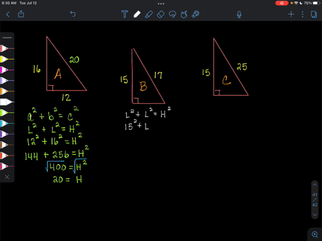Select the Pen tool

tap(137, 14)
